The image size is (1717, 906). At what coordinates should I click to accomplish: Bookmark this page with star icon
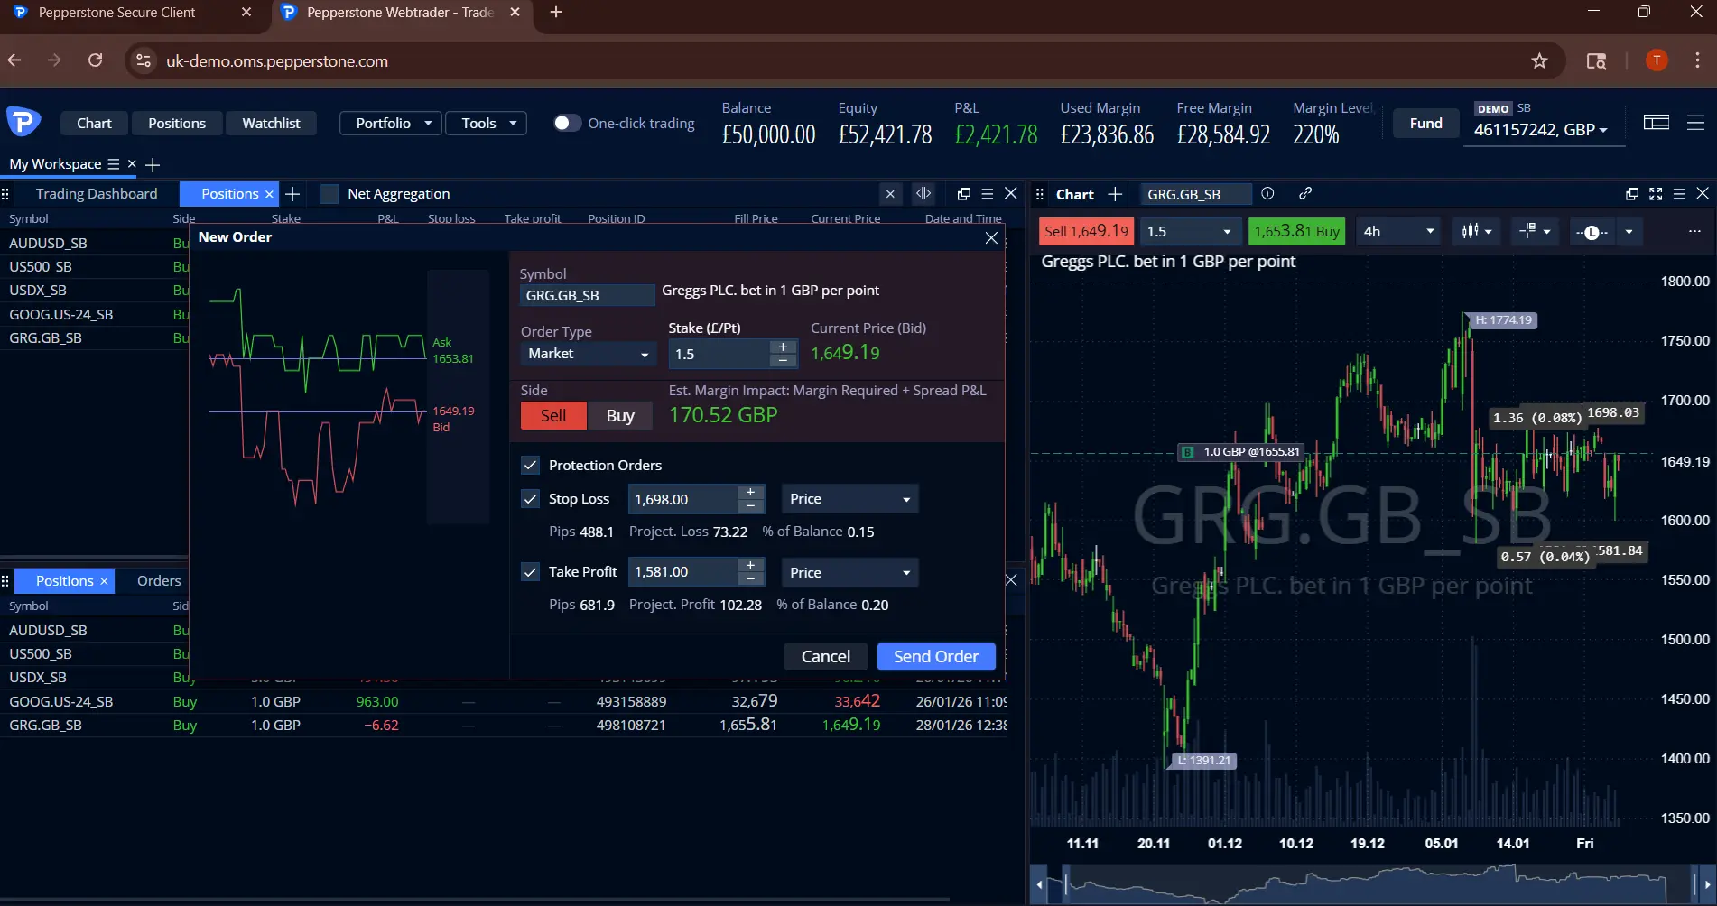[1539, 60]
